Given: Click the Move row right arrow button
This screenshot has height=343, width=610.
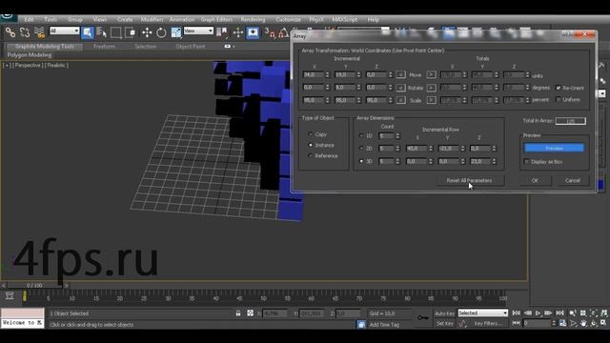Looking at the screenshot, I should coord(431,74).
